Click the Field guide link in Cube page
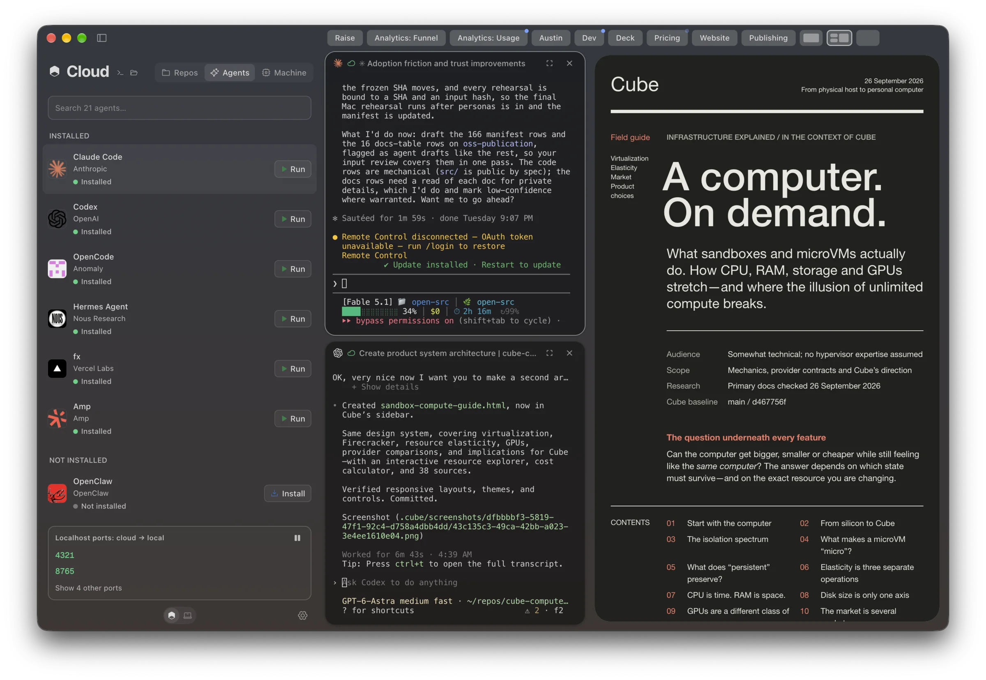Viewport: 986px width, 680px height. [x=630, y=137]
